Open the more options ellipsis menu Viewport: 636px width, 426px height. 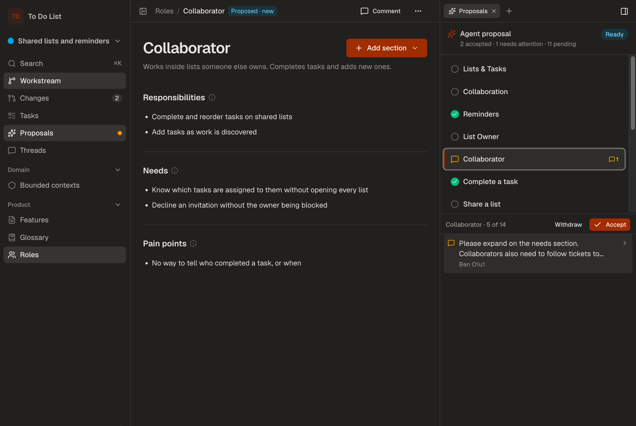[418, 11]
